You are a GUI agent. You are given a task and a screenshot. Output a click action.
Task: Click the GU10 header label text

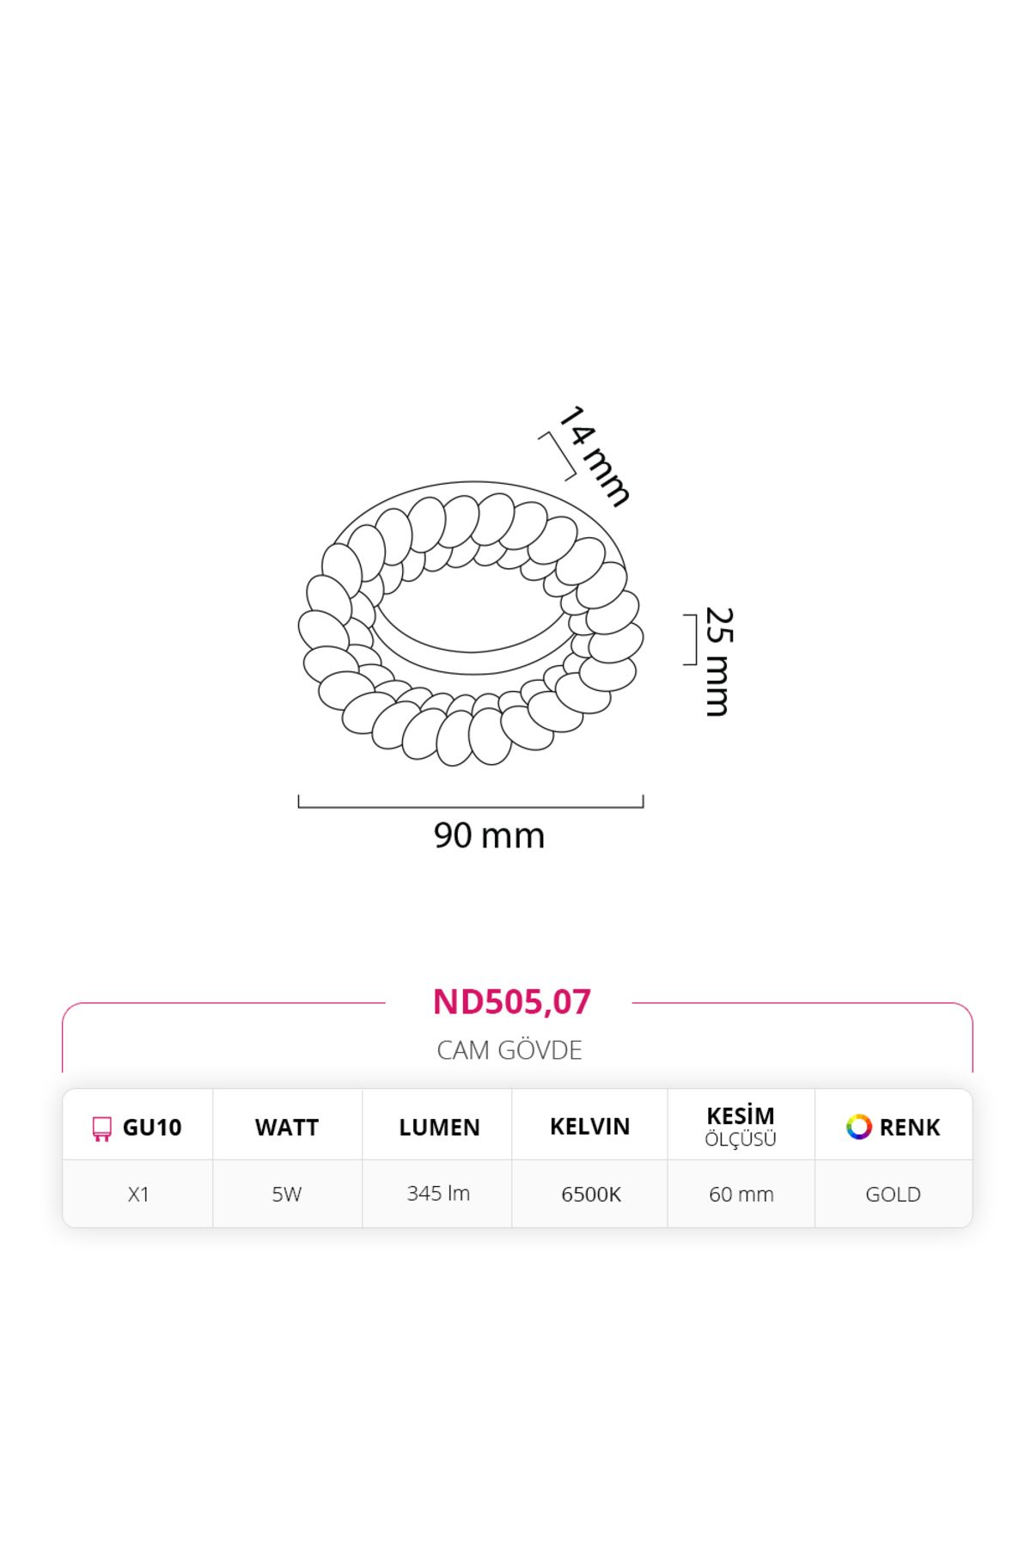(x=152, y=1128)
